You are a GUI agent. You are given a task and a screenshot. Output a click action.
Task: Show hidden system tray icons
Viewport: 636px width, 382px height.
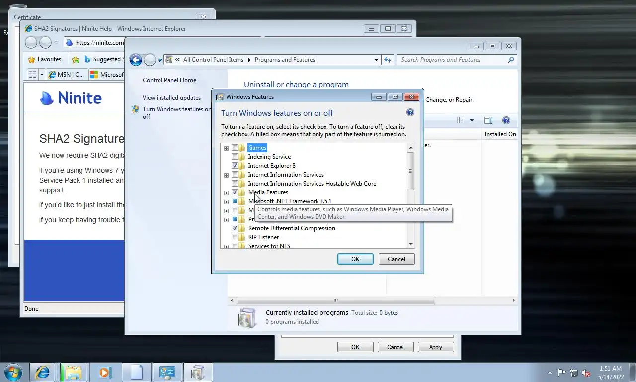pyautogui.click(x=550, y=373)
